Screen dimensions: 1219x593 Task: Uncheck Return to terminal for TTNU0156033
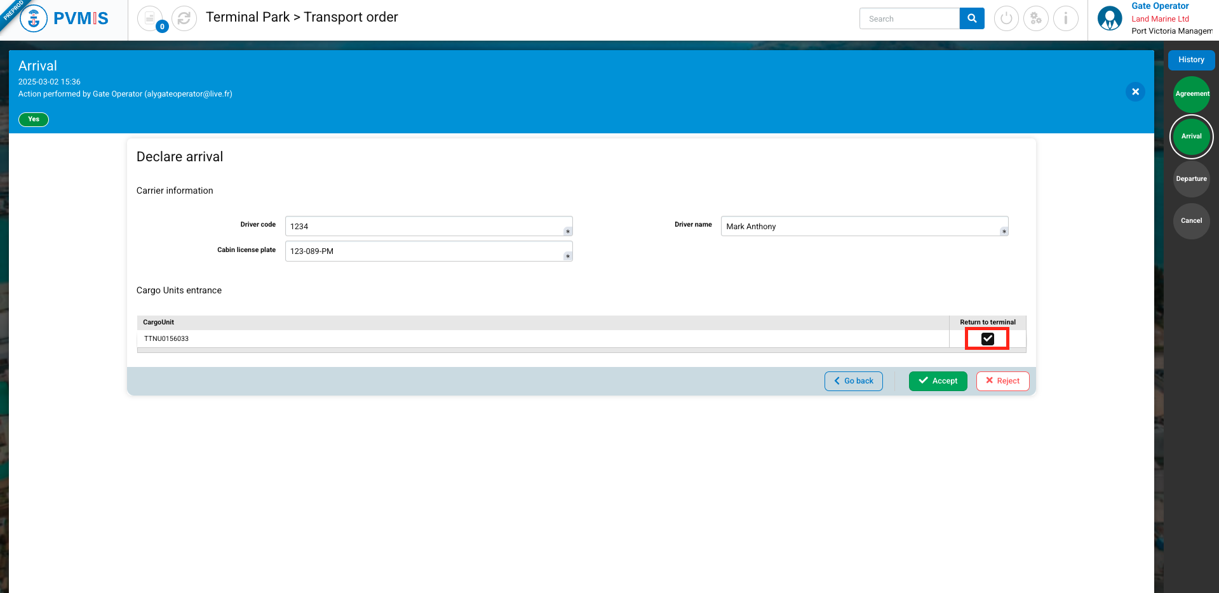[987, 339]
